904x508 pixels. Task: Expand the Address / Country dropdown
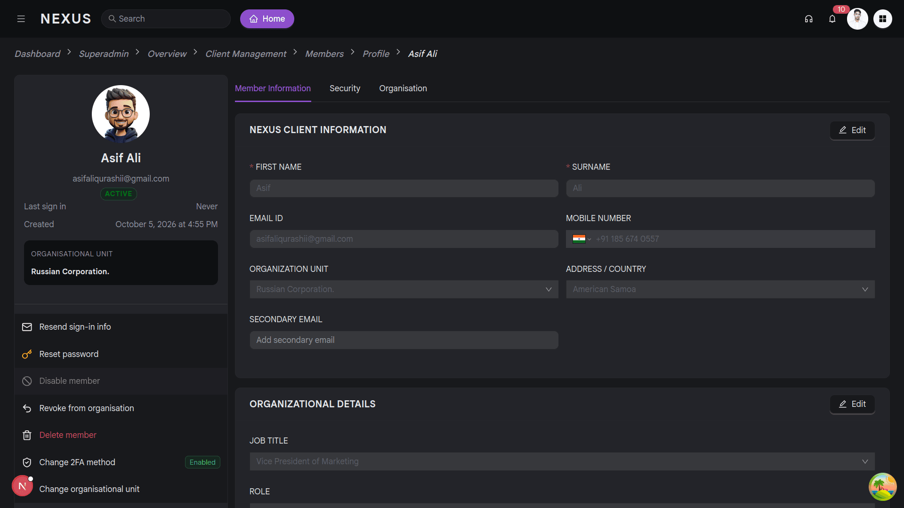[720, 289]
